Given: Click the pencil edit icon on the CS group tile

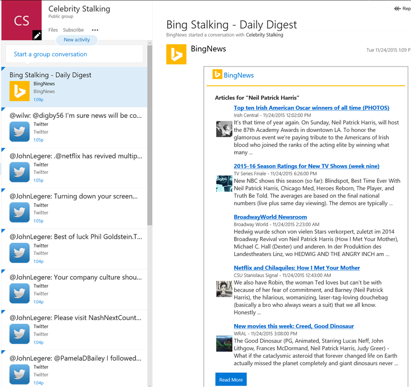Looking at the screenshot, I should (37, 35).
